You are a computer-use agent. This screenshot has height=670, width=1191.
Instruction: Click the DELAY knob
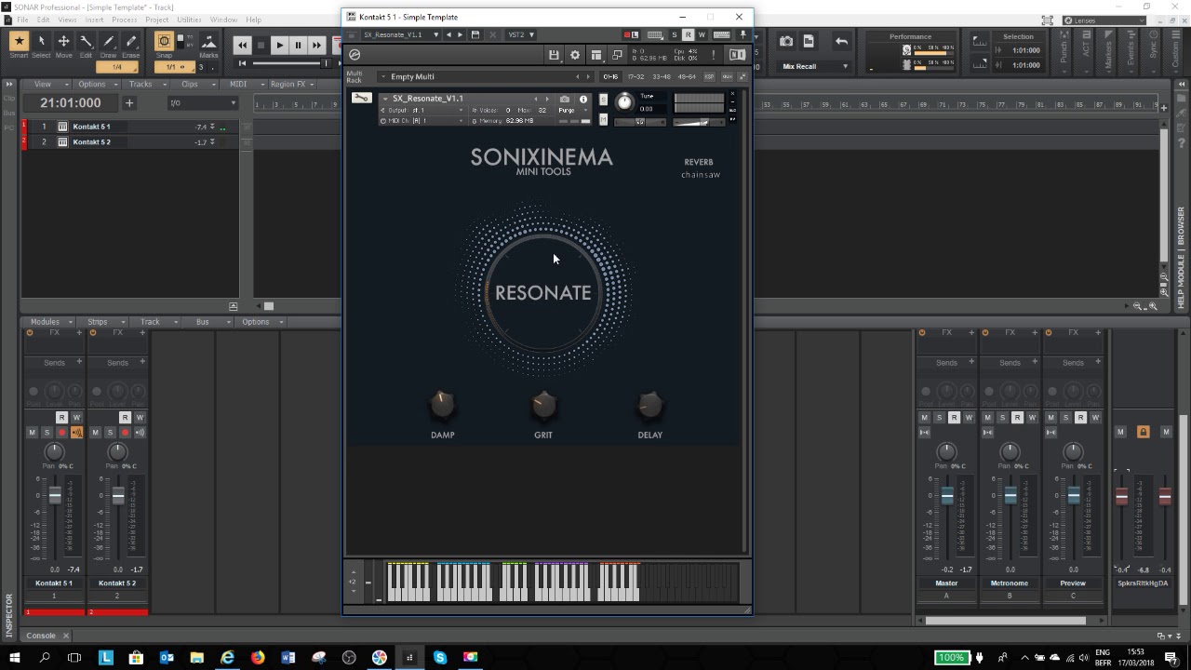tap(650, 404)
